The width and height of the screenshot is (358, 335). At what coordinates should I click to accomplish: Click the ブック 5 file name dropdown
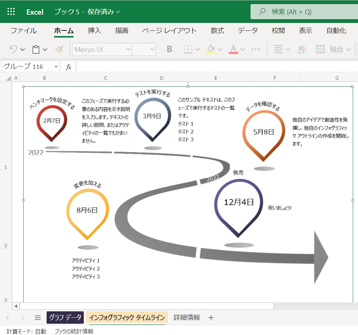[x=87, y=12]
